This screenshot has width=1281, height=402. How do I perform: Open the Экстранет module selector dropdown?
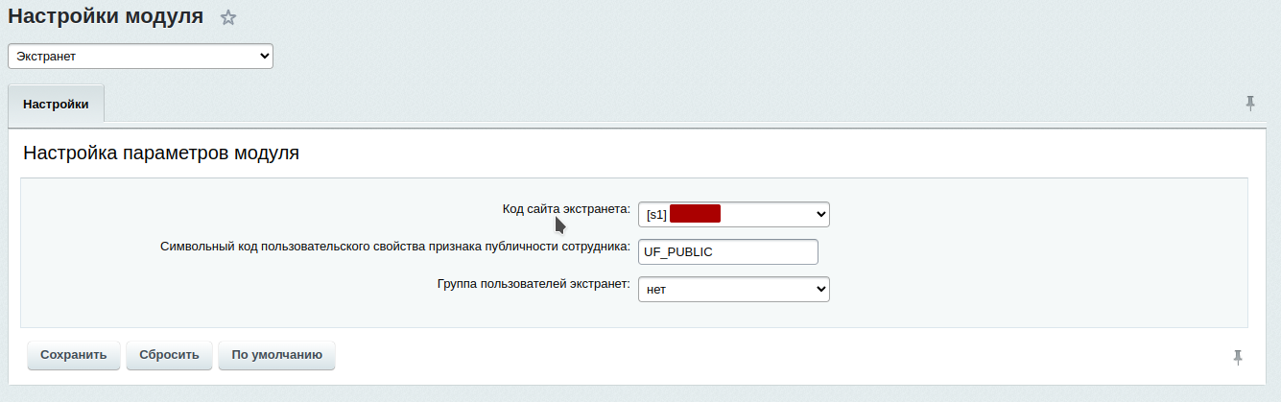134,57
